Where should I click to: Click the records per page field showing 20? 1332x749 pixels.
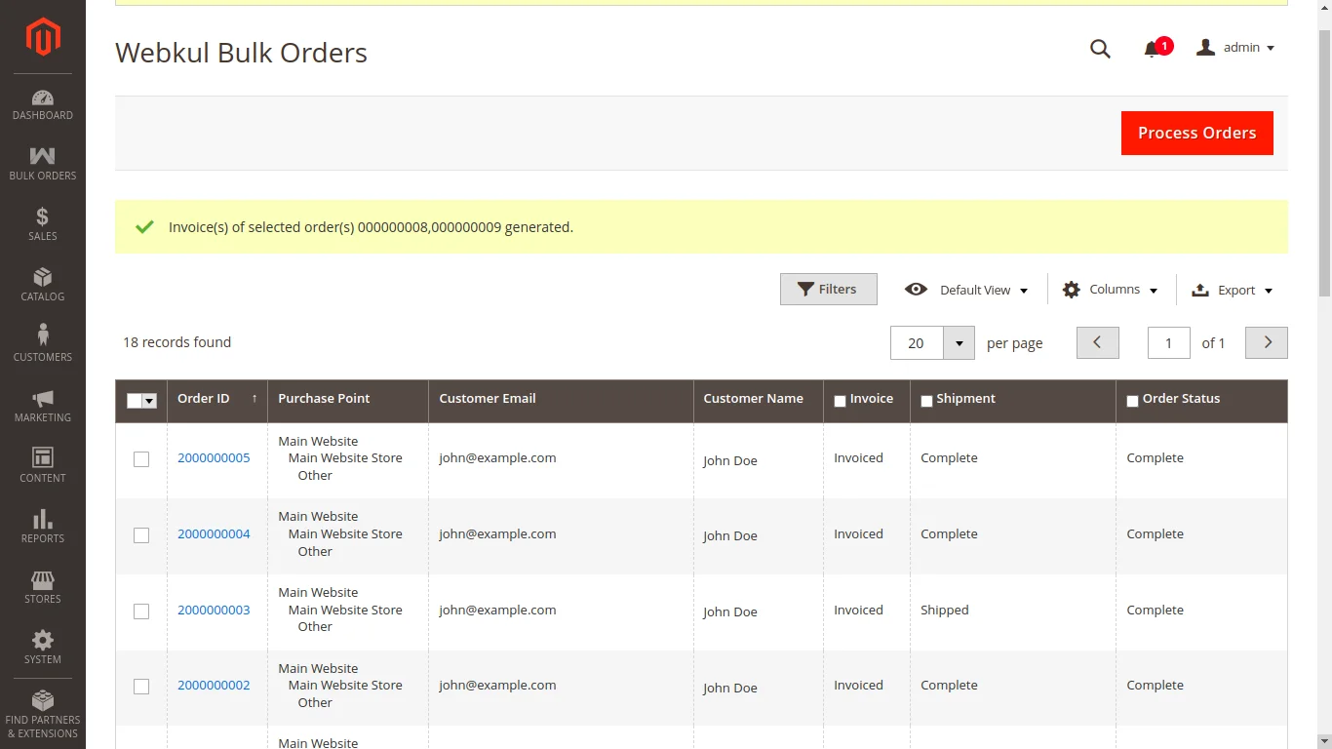coord(917,343)
